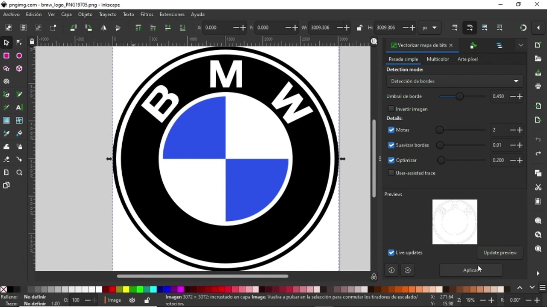The image size is (547, 307).
Task: Select the Zoom magnifier tool
Action: click(x=19, y=173)
